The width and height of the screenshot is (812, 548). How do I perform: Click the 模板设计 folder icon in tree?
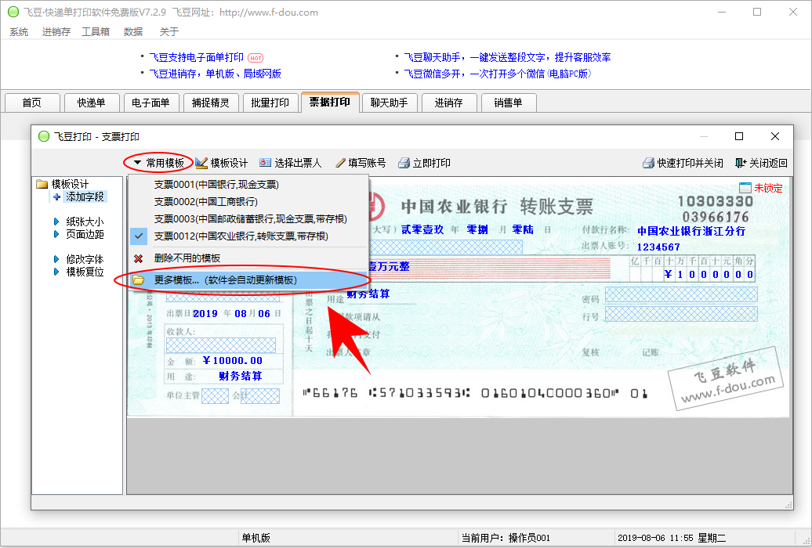coord(42,184)
